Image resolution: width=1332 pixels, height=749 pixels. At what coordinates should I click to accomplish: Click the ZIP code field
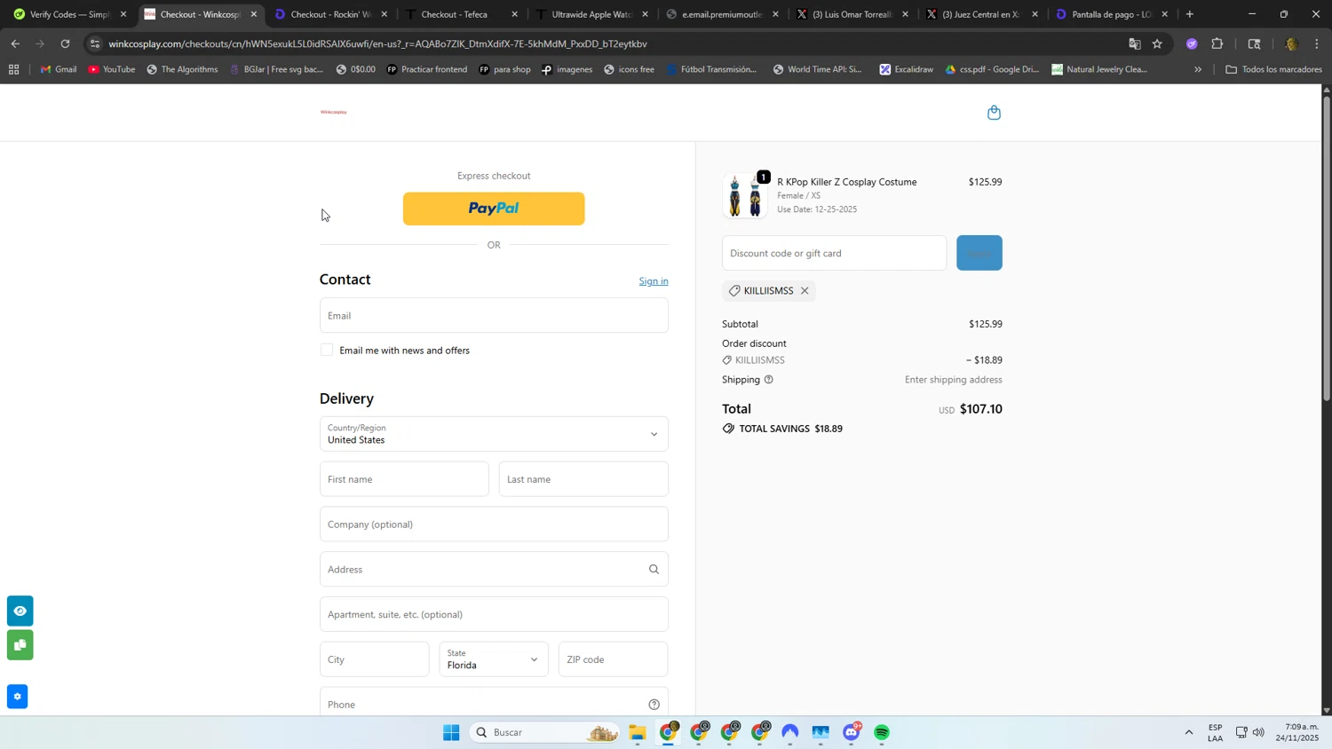coord(613,659)
